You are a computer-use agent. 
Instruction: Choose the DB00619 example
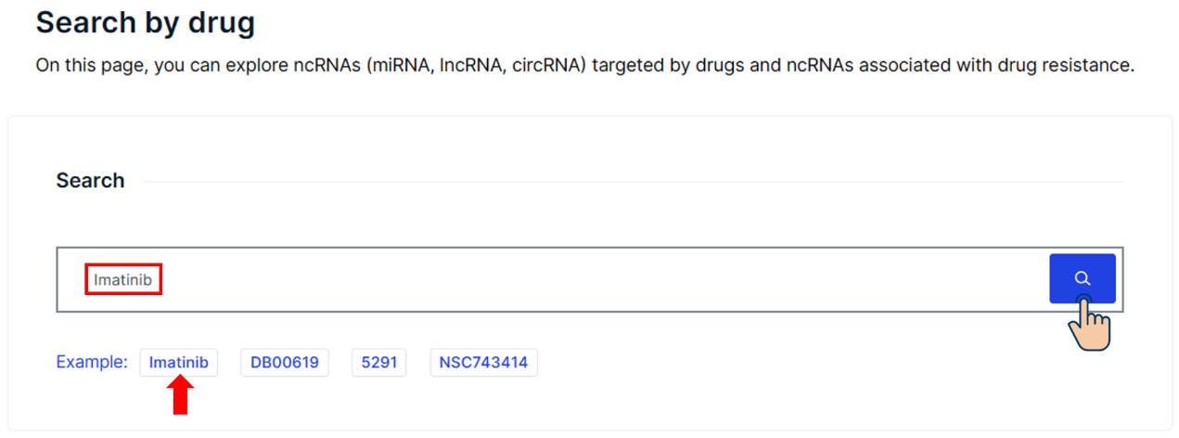pyautogui.click(x=285, y=363)
